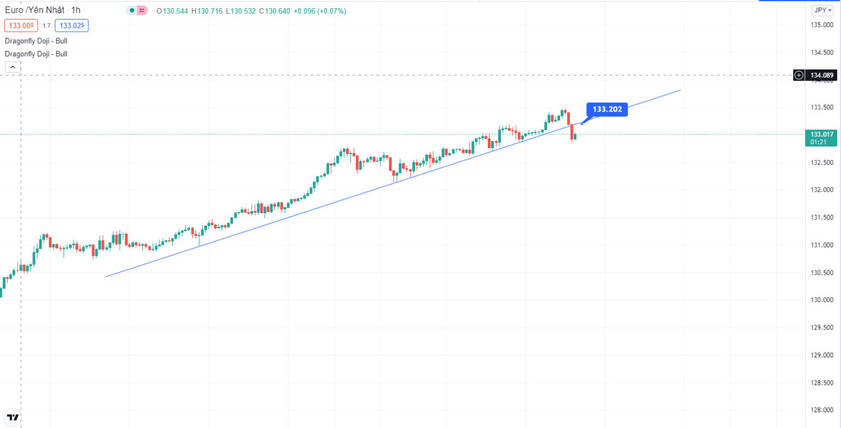Select the upper Dragonfly Doji - Bull indicator
The width and height of the screenshot is (841, 428).
point(36,40)
